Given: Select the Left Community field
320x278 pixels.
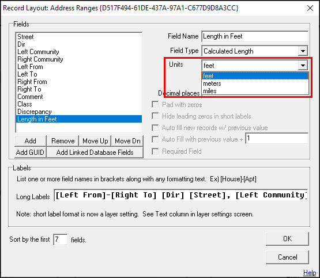Looking at the screenshot, I should click(x=79, y=52).
